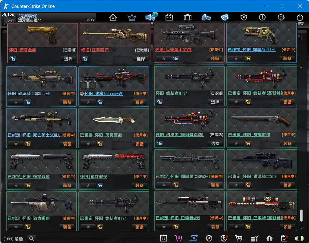Open the M shopping cart icon
309x243 pixels.
239,238
